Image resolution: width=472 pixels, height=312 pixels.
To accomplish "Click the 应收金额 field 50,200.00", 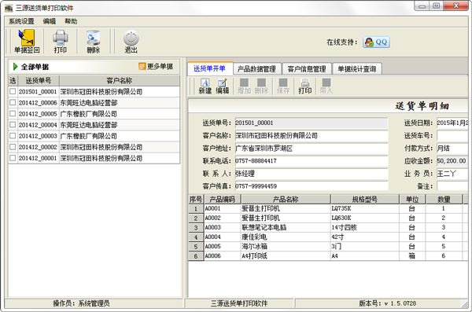I will [x=452, y=161].
